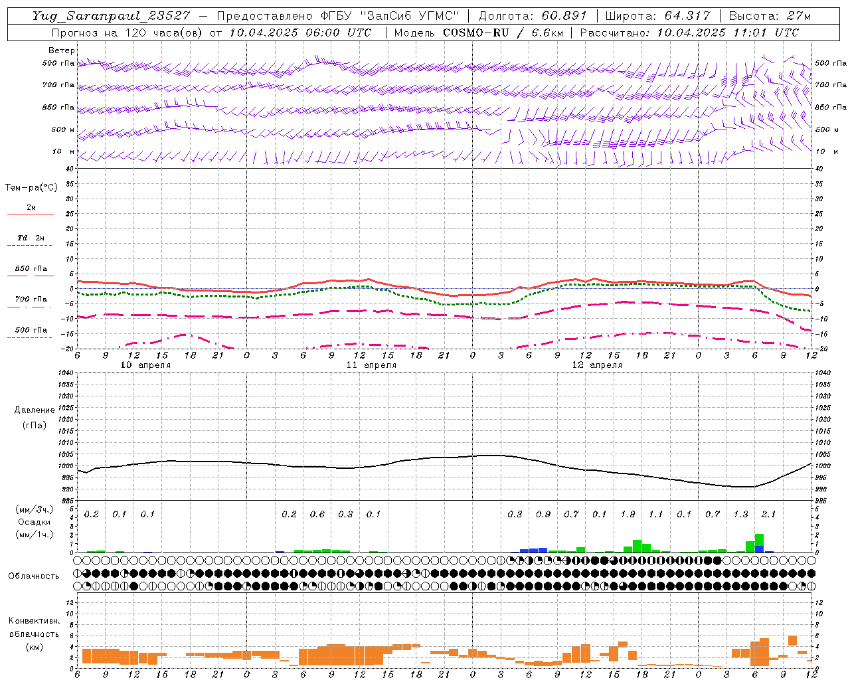Click the Td 2м legend entry
The width and height of the screenshot is (850, 680).
(31, 238)
